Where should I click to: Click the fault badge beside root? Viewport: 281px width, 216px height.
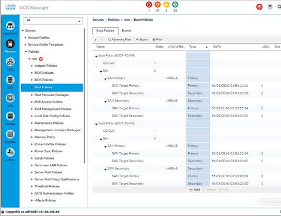pos(41,59)
